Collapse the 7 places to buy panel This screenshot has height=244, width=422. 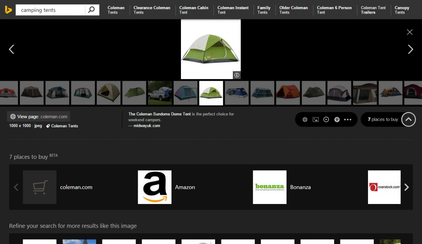[408, 119]
